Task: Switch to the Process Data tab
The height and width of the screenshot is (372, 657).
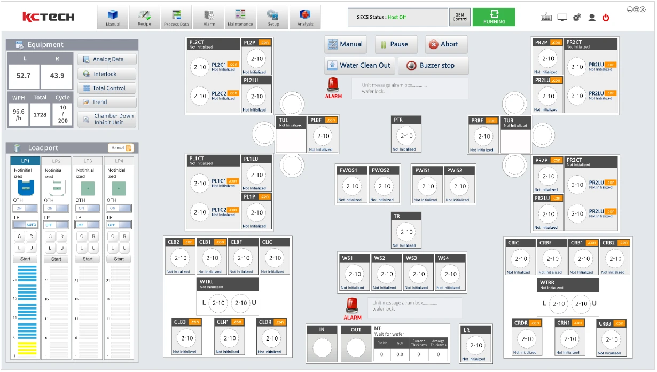Action: point(176,17)
